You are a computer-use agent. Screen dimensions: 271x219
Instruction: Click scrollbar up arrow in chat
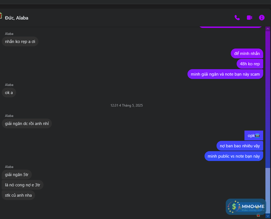point(268,29)
